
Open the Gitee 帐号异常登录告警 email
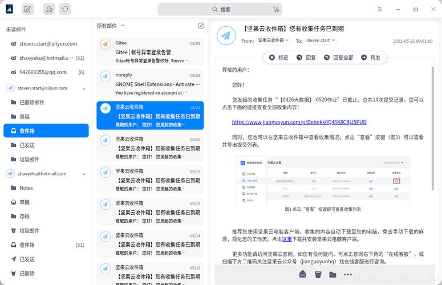[x=150, y=51]
